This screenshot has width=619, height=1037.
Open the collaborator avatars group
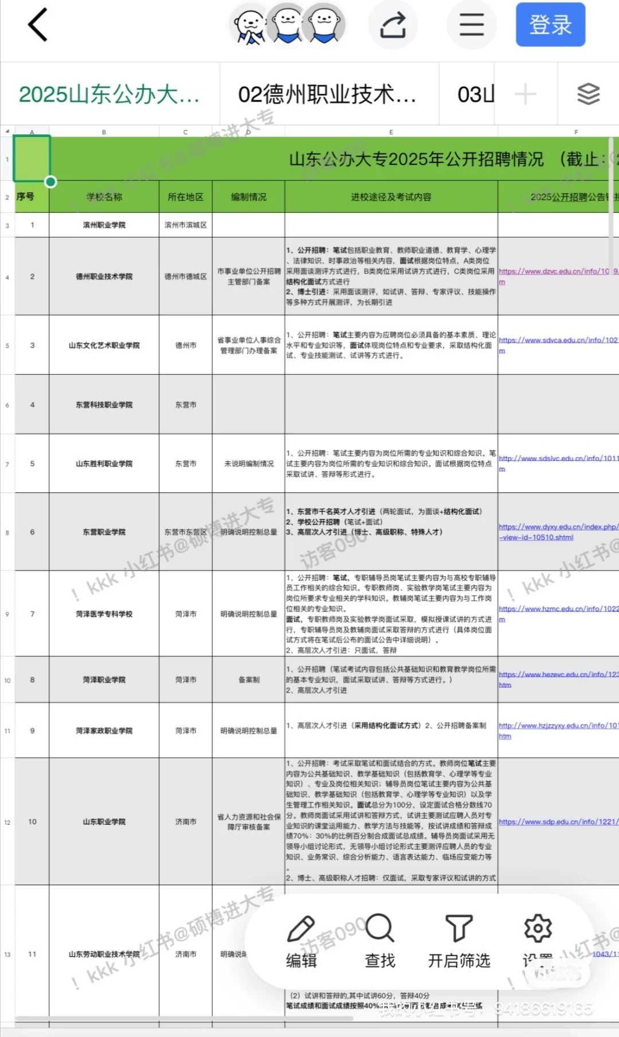(287, 25)
